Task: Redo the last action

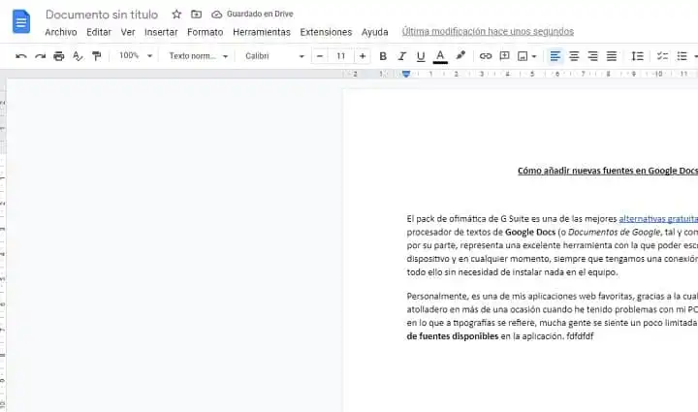Action: tap(40, 56)
